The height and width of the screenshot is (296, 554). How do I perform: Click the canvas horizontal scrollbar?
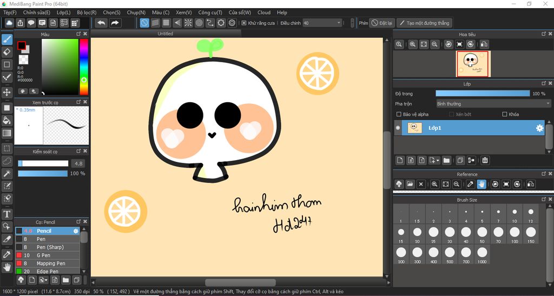pyautogui.click(x=240, y=282)
